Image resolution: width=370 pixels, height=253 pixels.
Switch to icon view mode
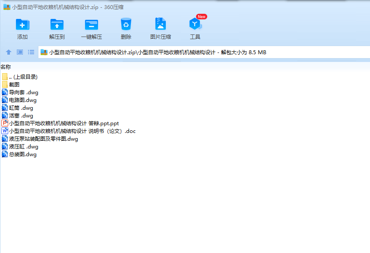20,52
